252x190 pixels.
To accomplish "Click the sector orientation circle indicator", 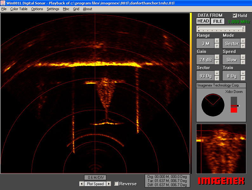I will coord(213,105).
